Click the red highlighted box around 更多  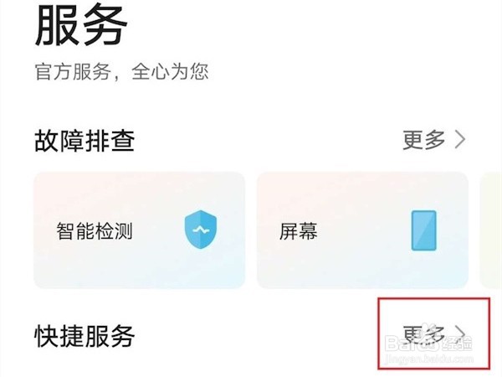coord(434,333)
